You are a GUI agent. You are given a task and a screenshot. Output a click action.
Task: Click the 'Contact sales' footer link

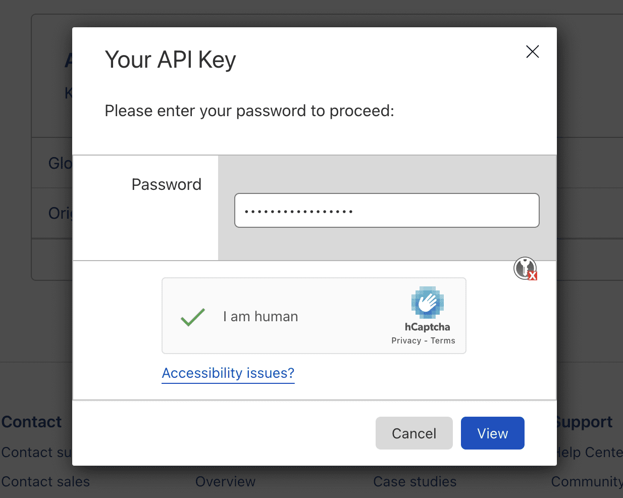click(45, 481)
